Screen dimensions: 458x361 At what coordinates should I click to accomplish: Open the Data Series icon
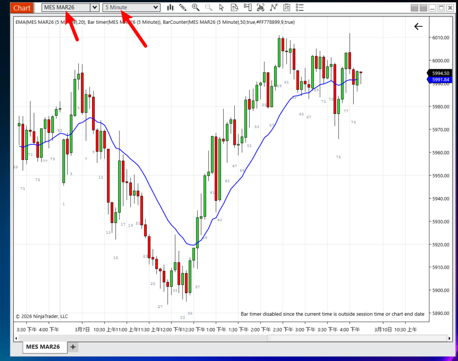261,8
